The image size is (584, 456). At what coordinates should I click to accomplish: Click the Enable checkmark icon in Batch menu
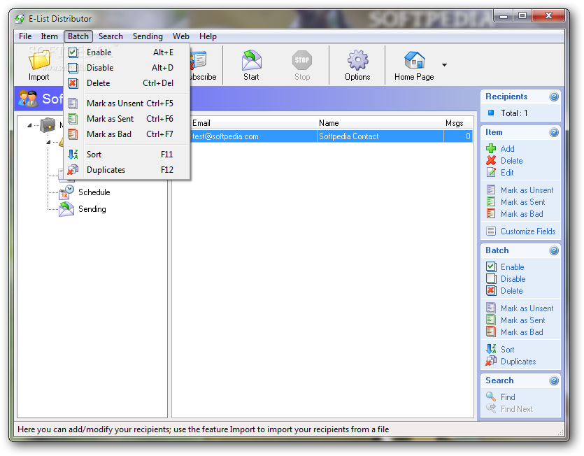coord(73,52)
